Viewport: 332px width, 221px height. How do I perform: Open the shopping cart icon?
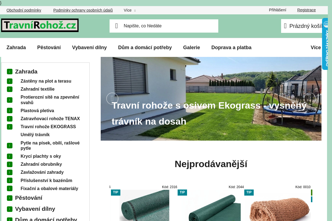pos(285,26)
